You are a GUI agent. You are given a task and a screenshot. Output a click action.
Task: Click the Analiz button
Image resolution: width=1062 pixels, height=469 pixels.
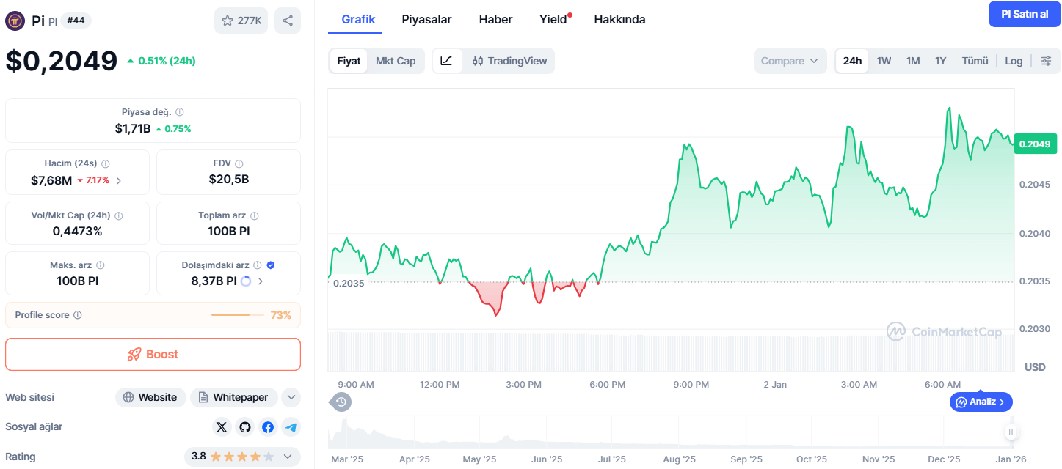point(981,402)
